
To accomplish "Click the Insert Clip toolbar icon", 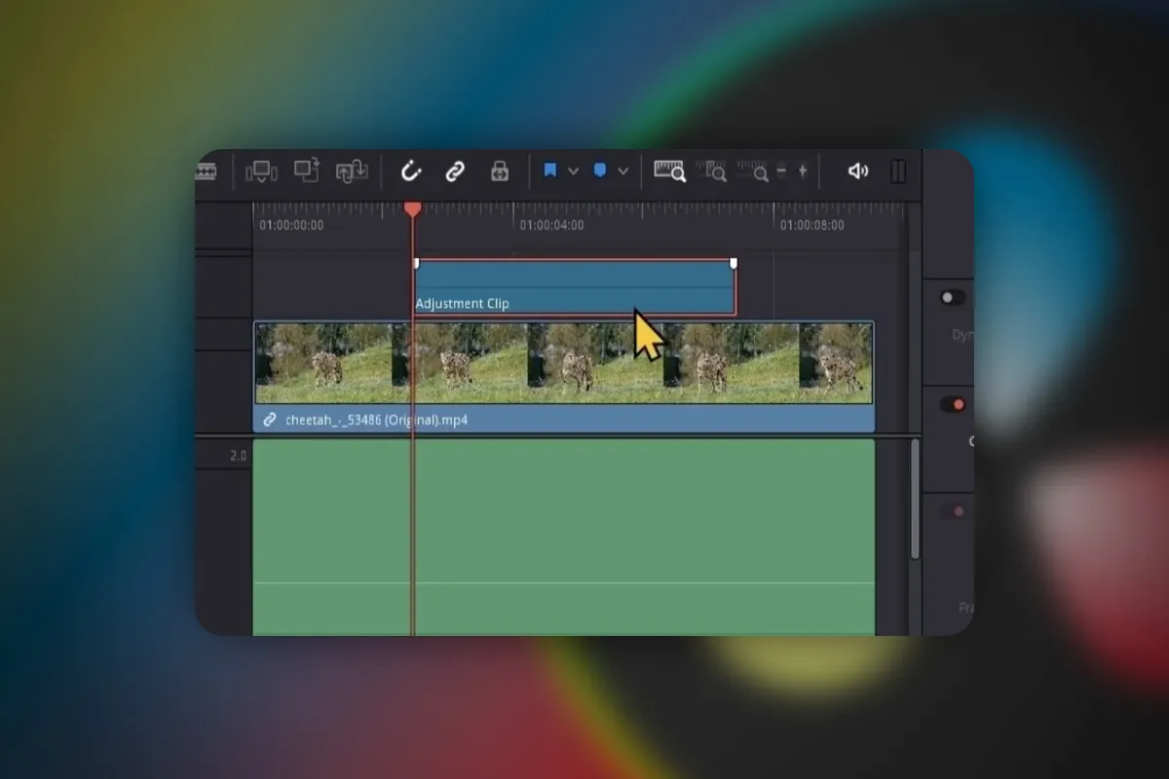I will (261, 172).
